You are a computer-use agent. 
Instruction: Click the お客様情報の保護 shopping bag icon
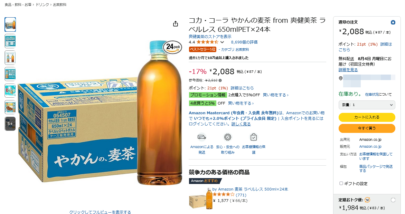point(254,137)
